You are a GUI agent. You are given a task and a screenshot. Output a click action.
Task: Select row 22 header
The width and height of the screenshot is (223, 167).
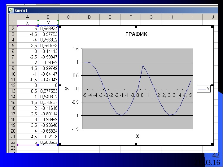coord(13,142)
